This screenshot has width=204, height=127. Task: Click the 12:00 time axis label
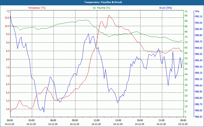96,120
